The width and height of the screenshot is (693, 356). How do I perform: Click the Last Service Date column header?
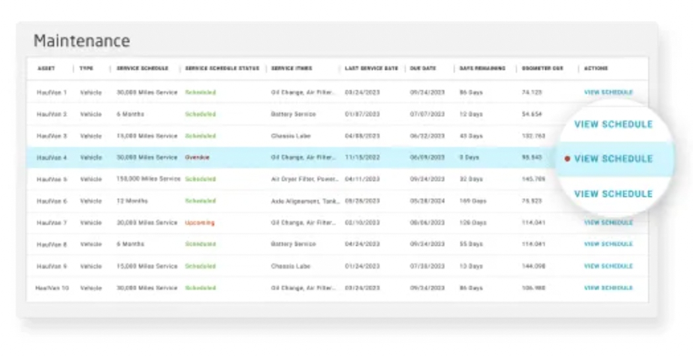372,68
